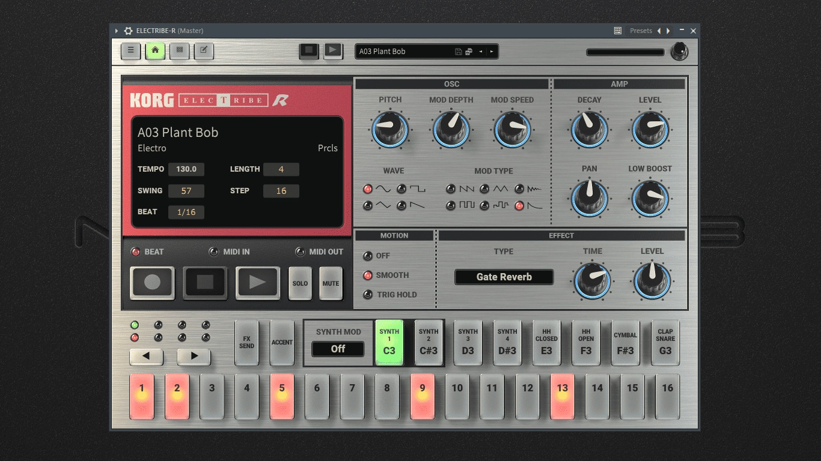Screen dimensions: 821x461
Task: Open the Presets menu in title bar
Action: (x=641, y=31)
